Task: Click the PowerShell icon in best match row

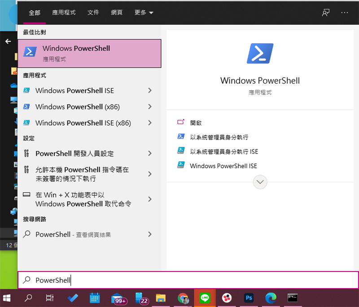Action: tap(30, 52)
